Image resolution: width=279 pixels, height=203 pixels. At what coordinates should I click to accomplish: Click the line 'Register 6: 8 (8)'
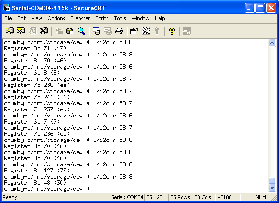[x=32, y=73]
